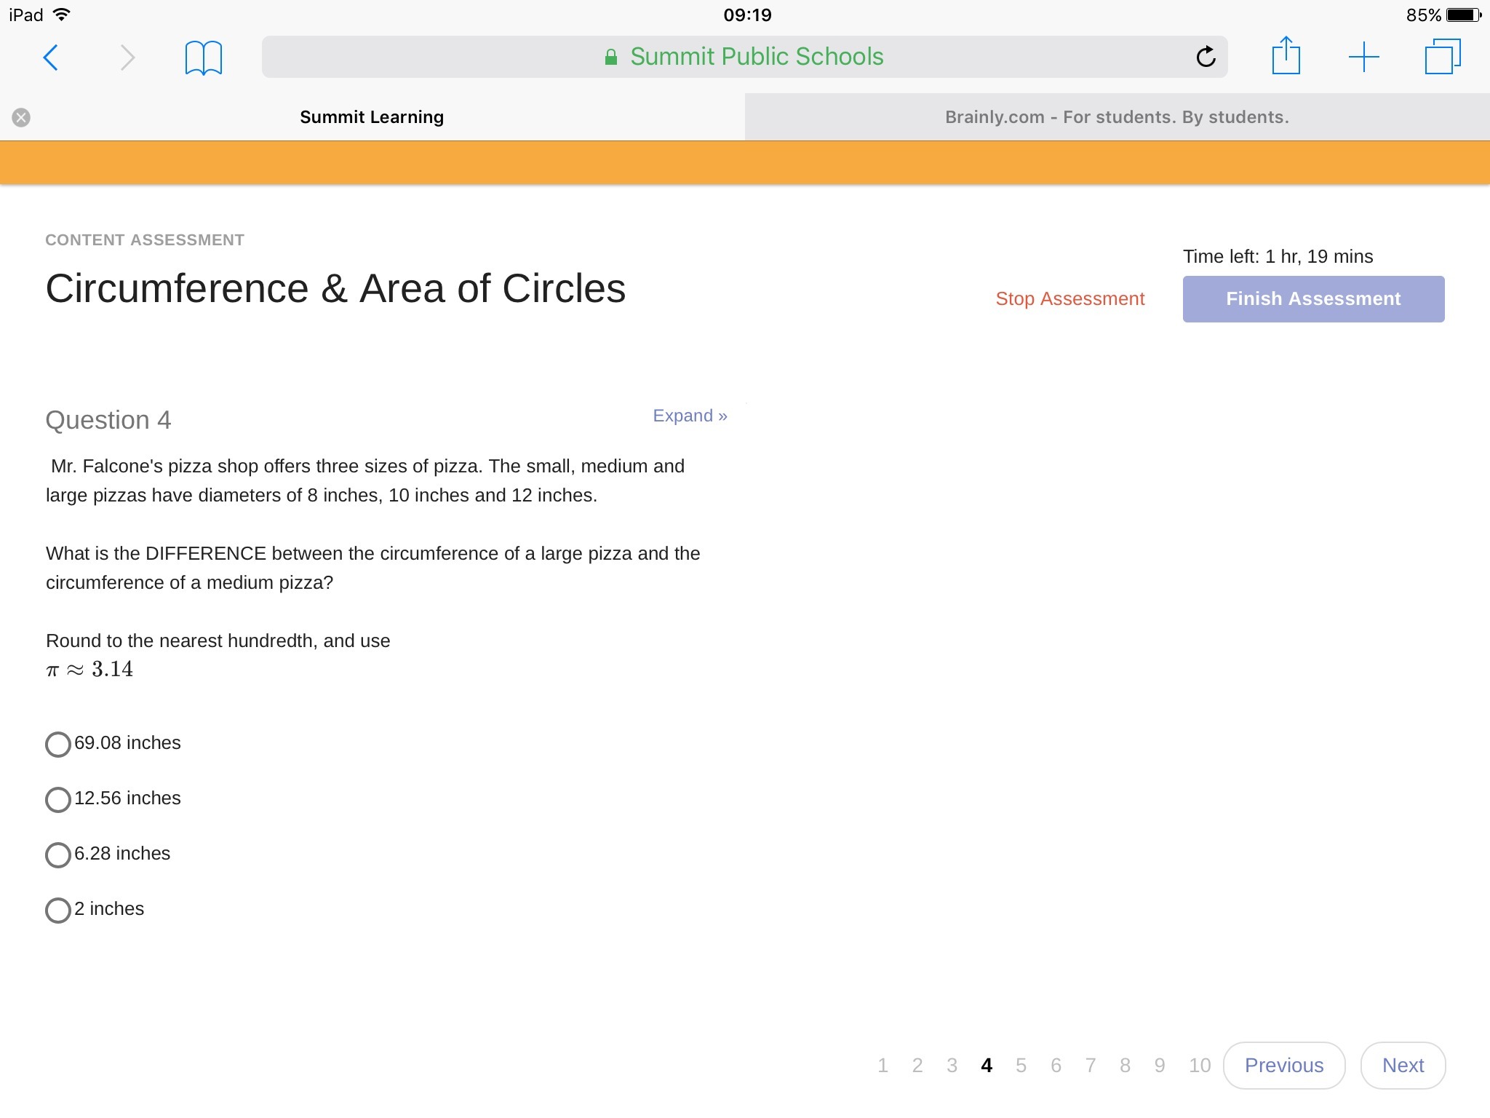Show all tabs overview icon
Screen dimensions: 1490x1118
pyautogui.click(x=1442, y=57)
